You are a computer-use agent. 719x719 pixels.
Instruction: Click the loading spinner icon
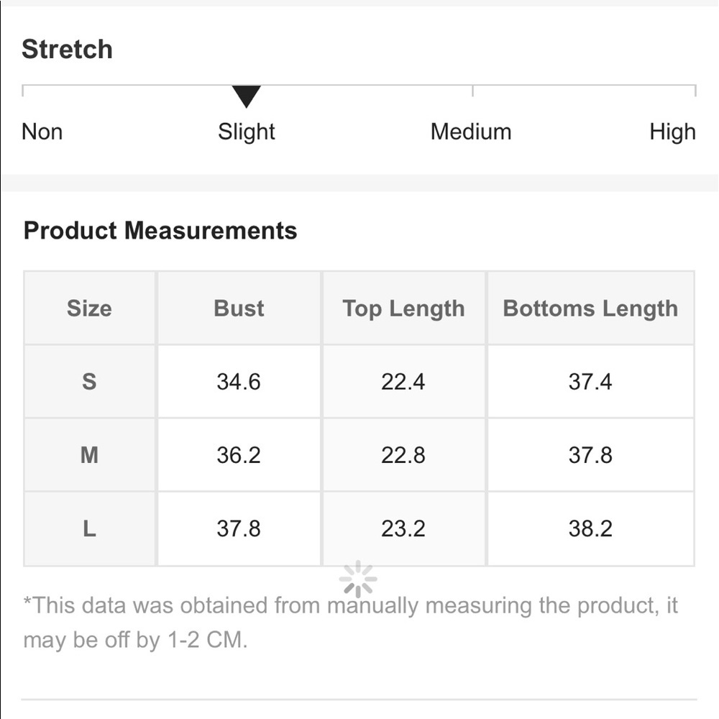point(358,579)
